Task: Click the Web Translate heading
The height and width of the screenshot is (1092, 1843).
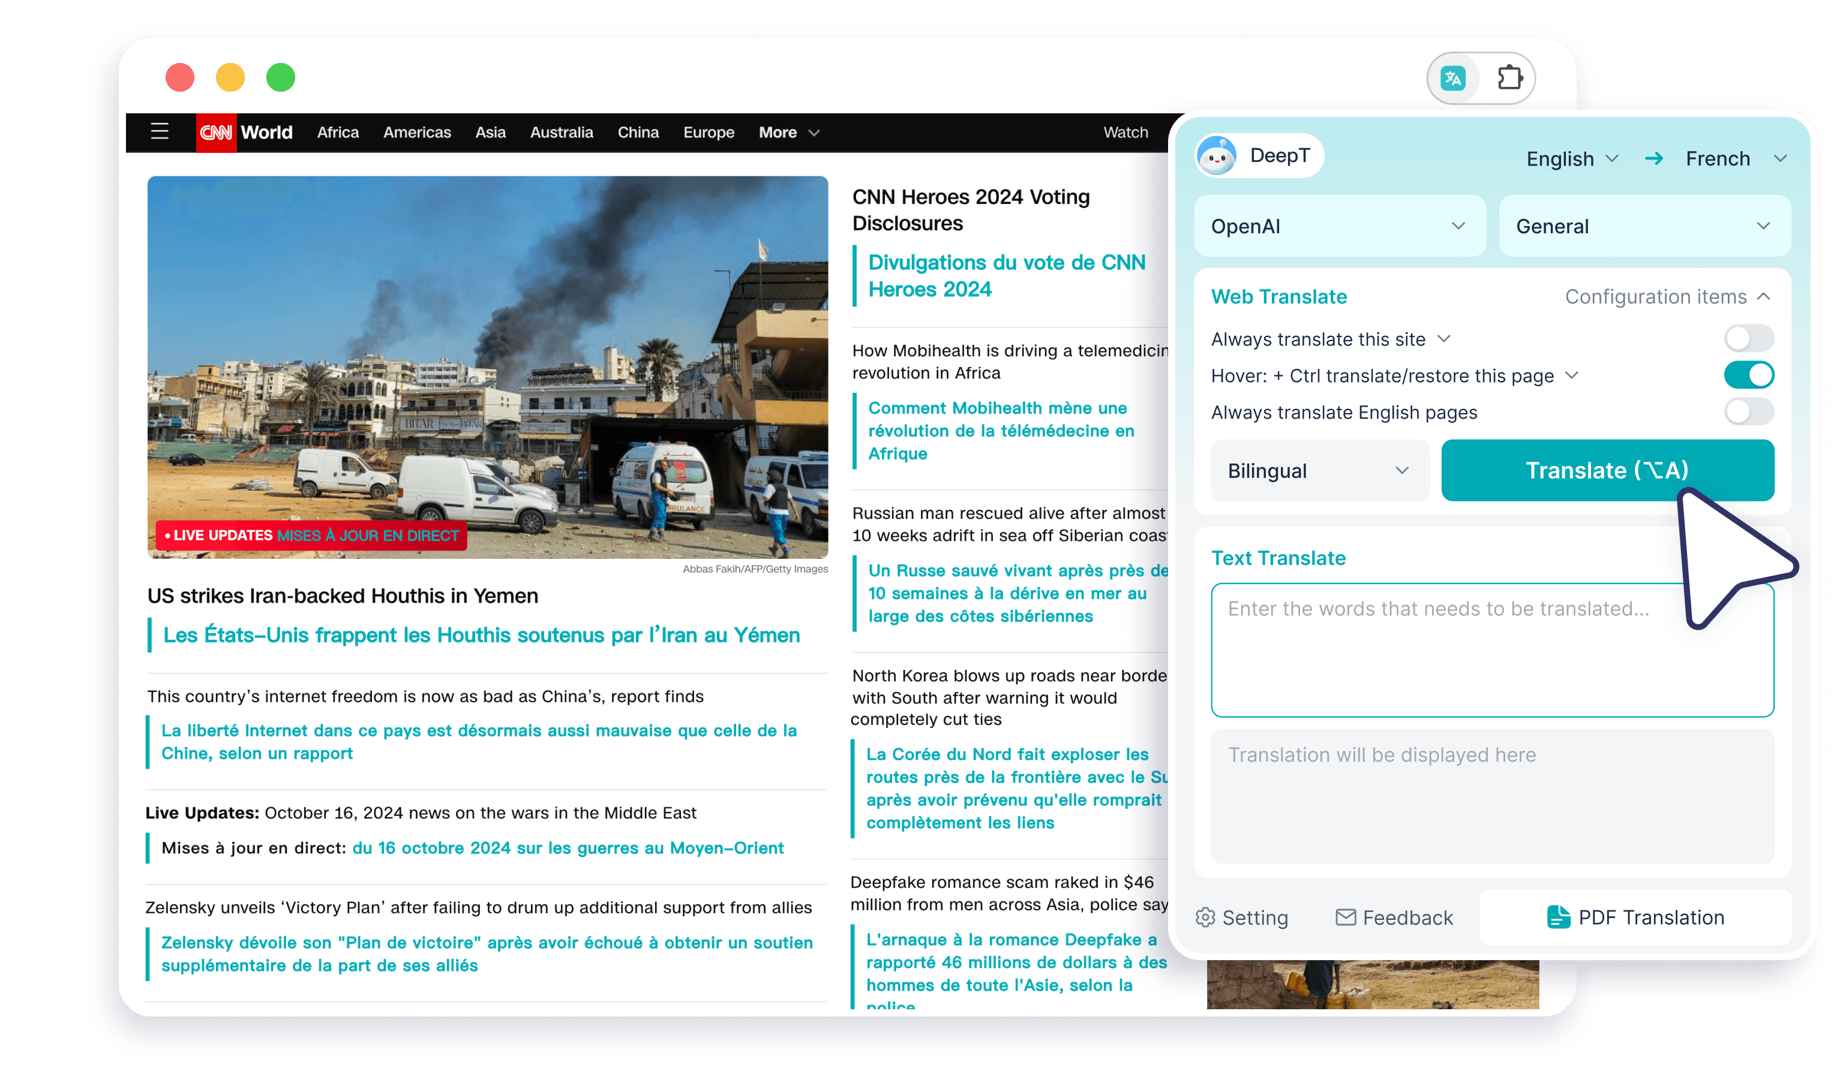Action: point(1279,297)
